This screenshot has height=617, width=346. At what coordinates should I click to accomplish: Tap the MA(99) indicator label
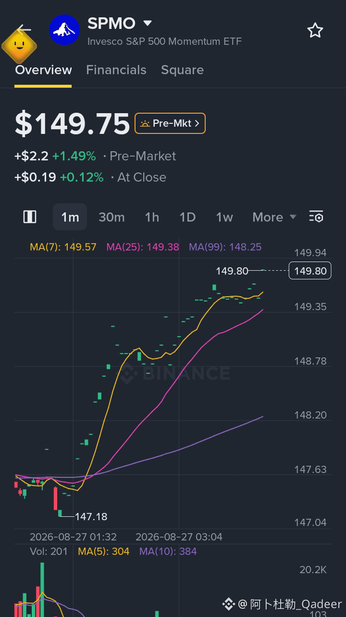(225, 247)
